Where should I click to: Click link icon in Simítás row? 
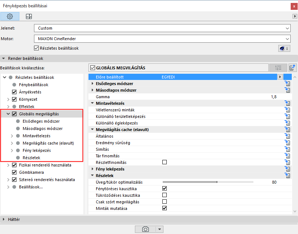click(287, 149)
